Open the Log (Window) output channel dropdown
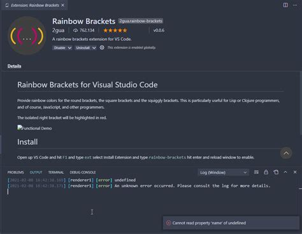Viewport: 302px width, 234px height. coord(223,172)
